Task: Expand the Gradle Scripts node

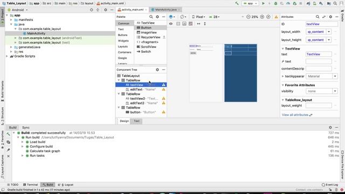Action: [7, 56]
